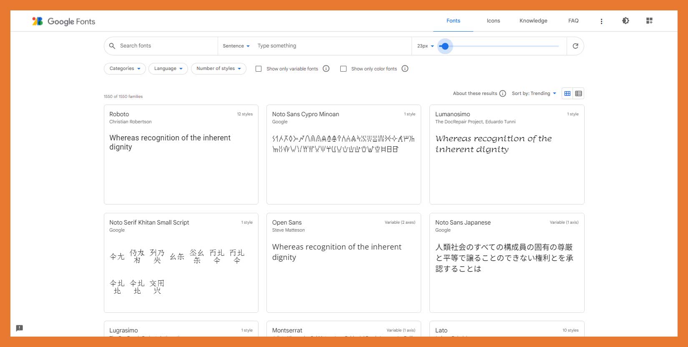
Task: Click the 1550 of 1550 families text
Action: [x=123, y=97]
